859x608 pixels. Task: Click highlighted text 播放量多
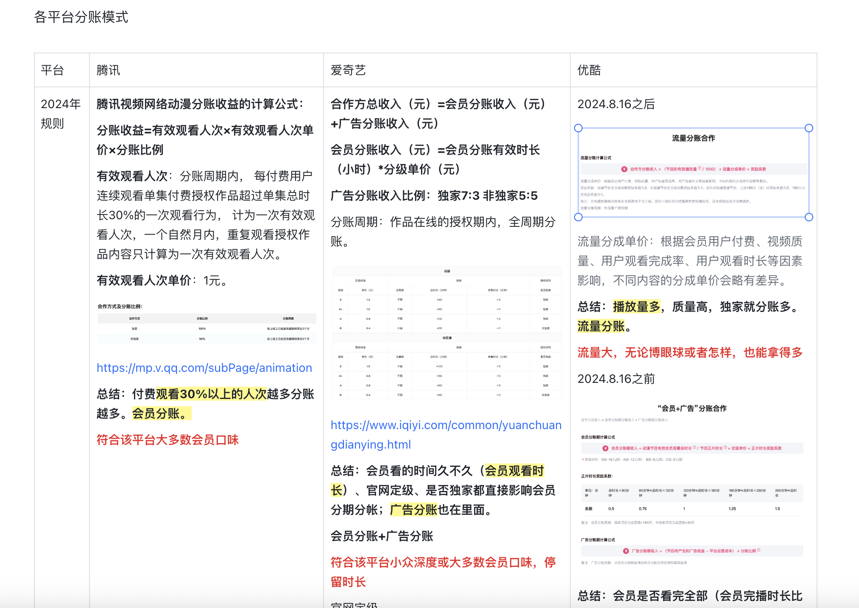point(637,307)
